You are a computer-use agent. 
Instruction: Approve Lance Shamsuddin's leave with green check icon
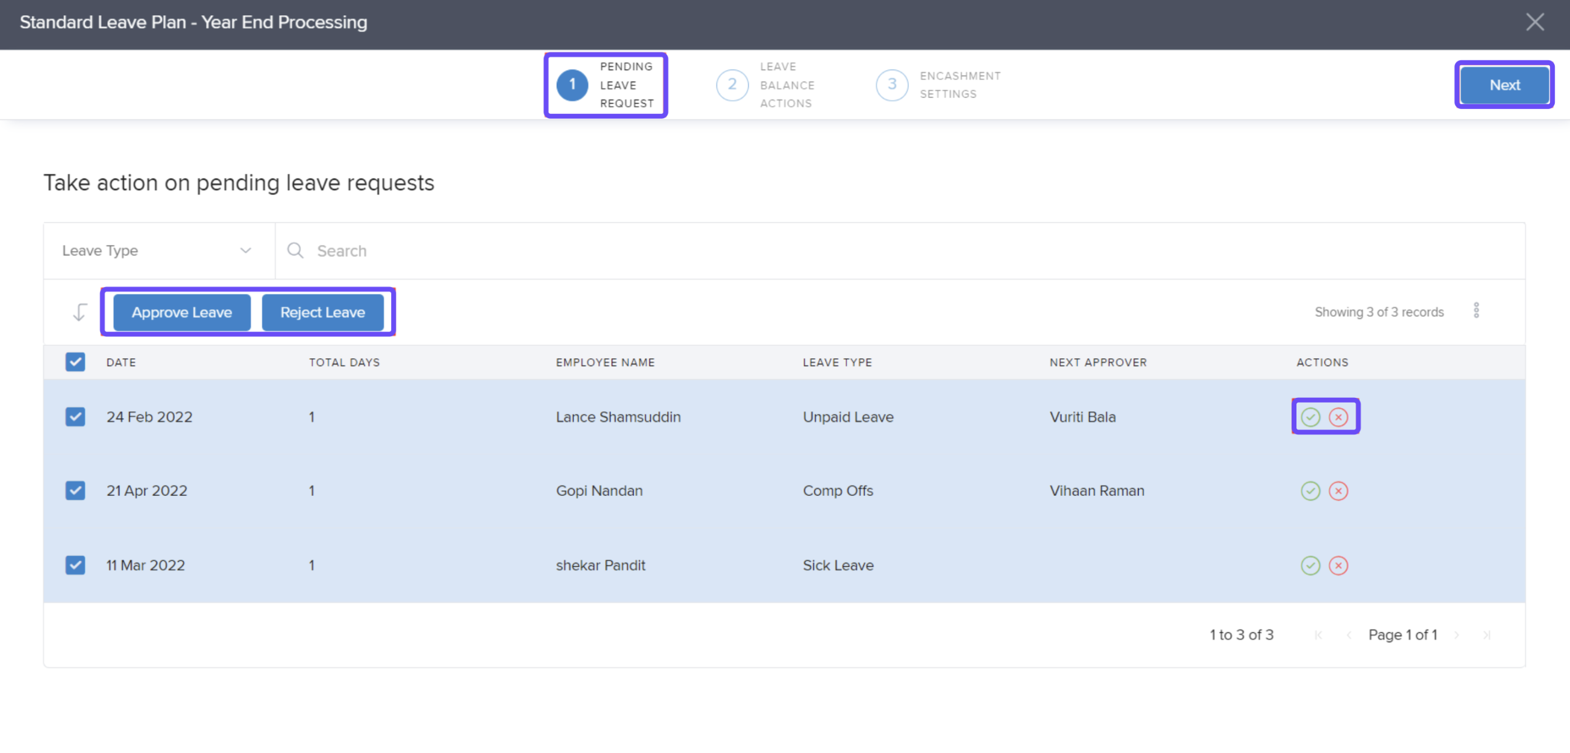[x=1310, y=417]
